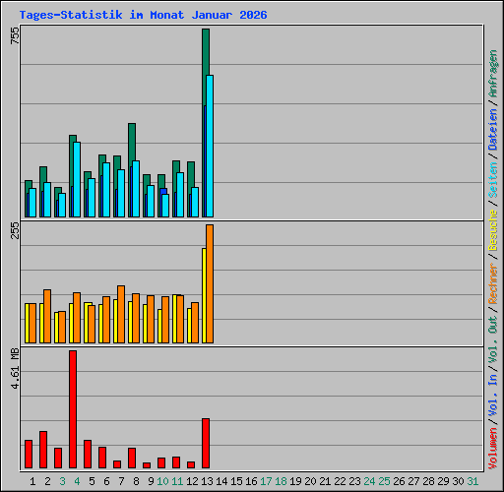Click the '755' top axis value
The image size is (504, 492).
click(15, 35)
